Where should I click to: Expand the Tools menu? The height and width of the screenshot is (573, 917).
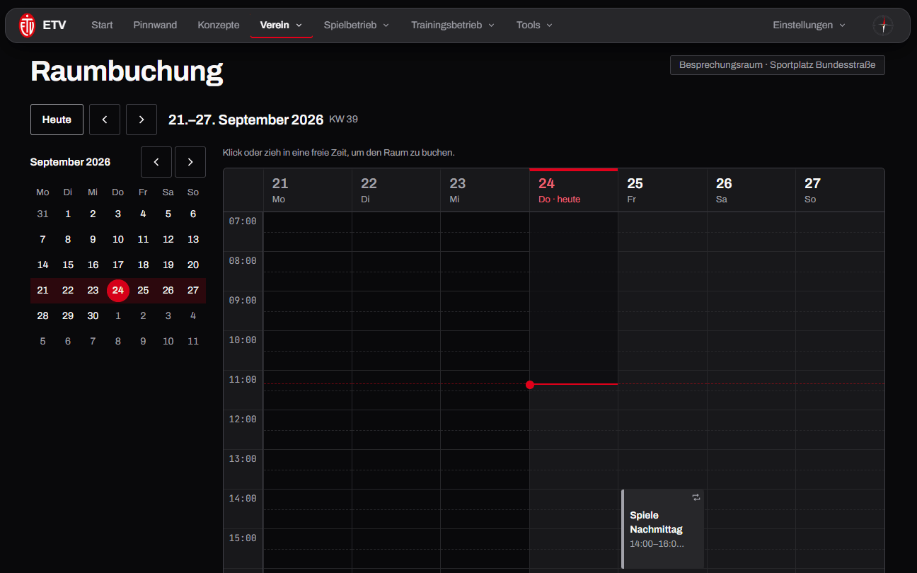tap(534, 25)
